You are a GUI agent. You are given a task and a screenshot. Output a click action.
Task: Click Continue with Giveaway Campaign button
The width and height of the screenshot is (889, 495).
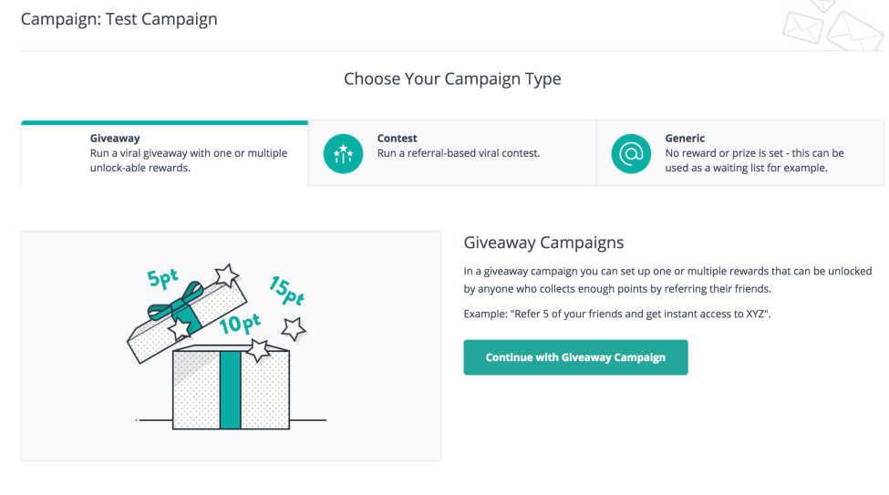coord(575,357)
